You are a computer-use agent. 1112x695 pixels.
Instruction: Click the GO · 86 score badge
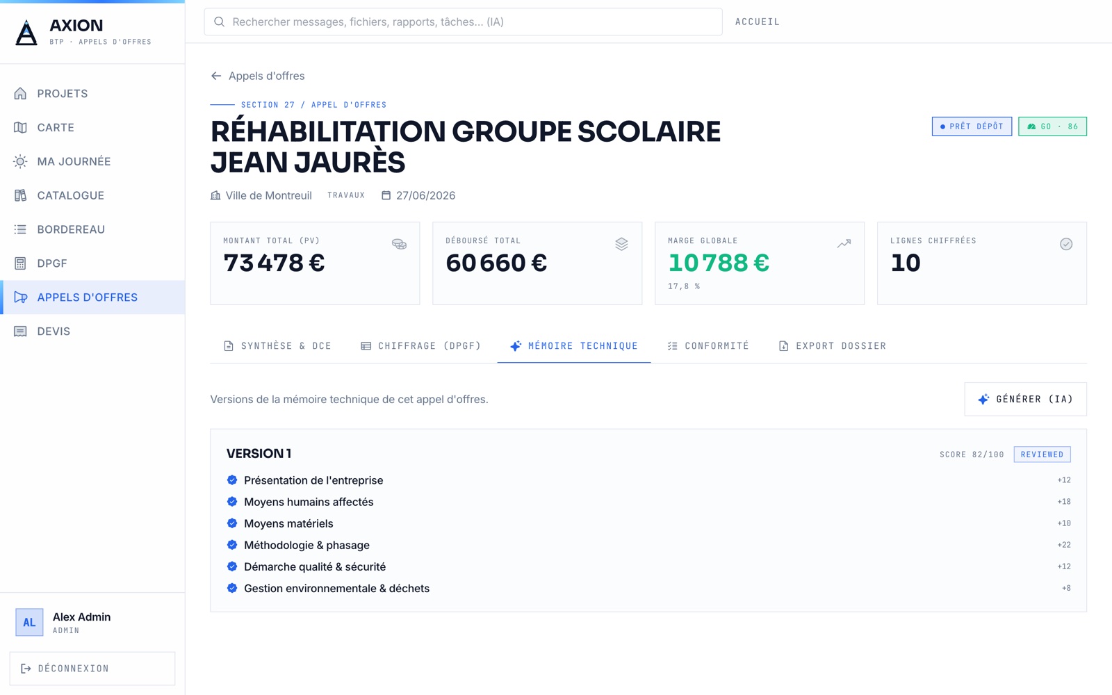click(1052, 126)
